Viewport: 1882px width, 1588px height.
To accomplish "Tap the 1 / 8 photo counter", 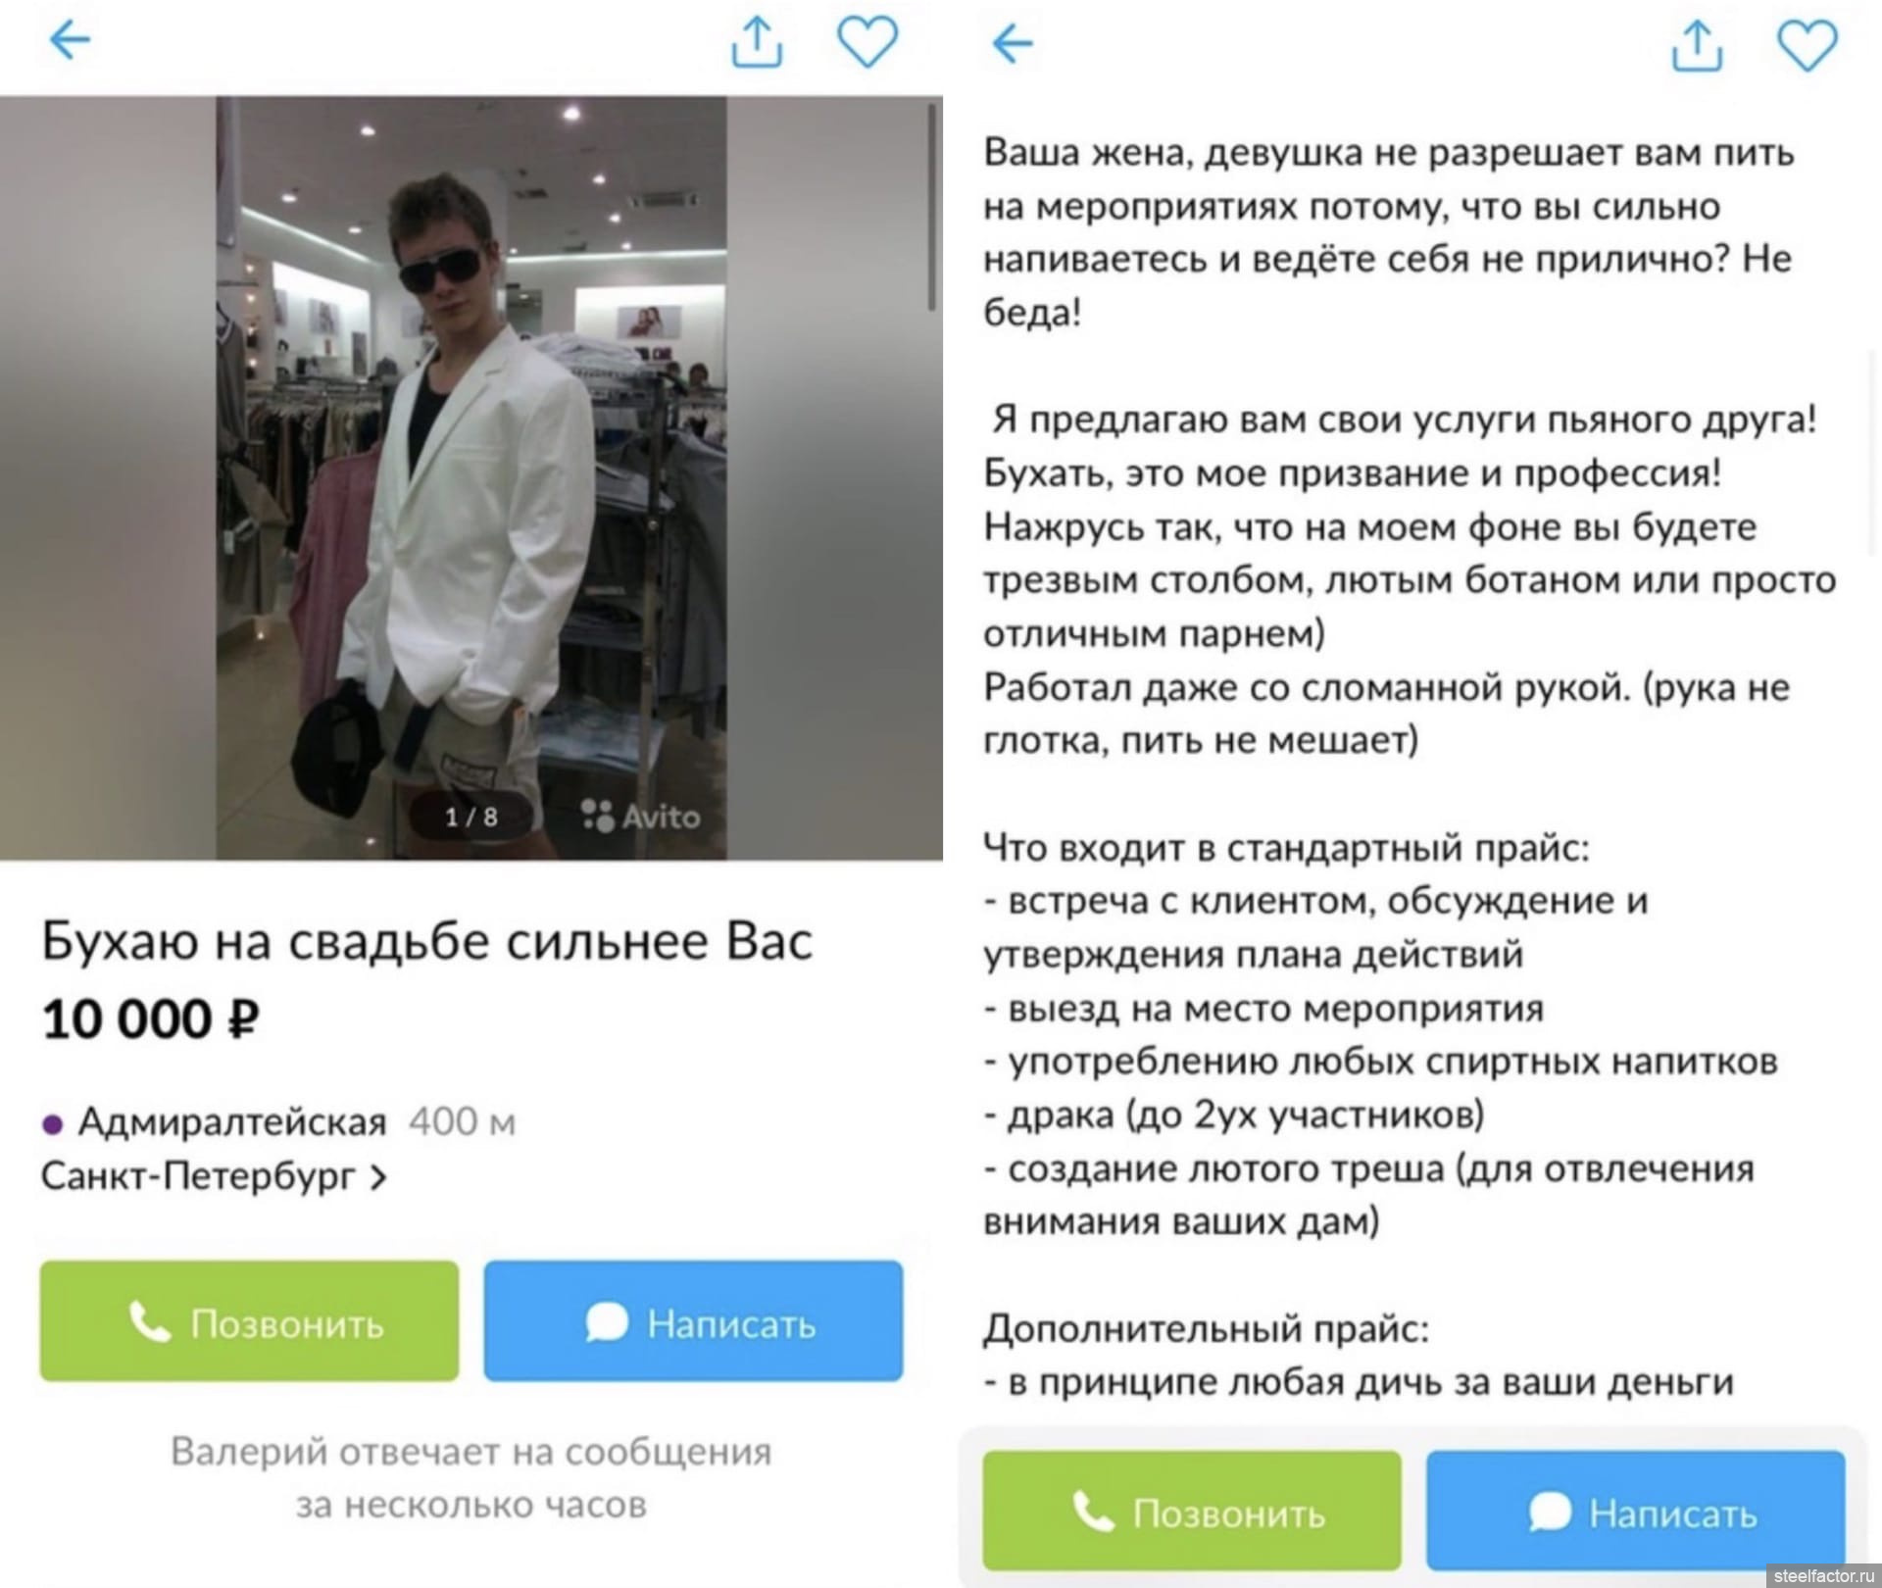I will tap(471, 817).
